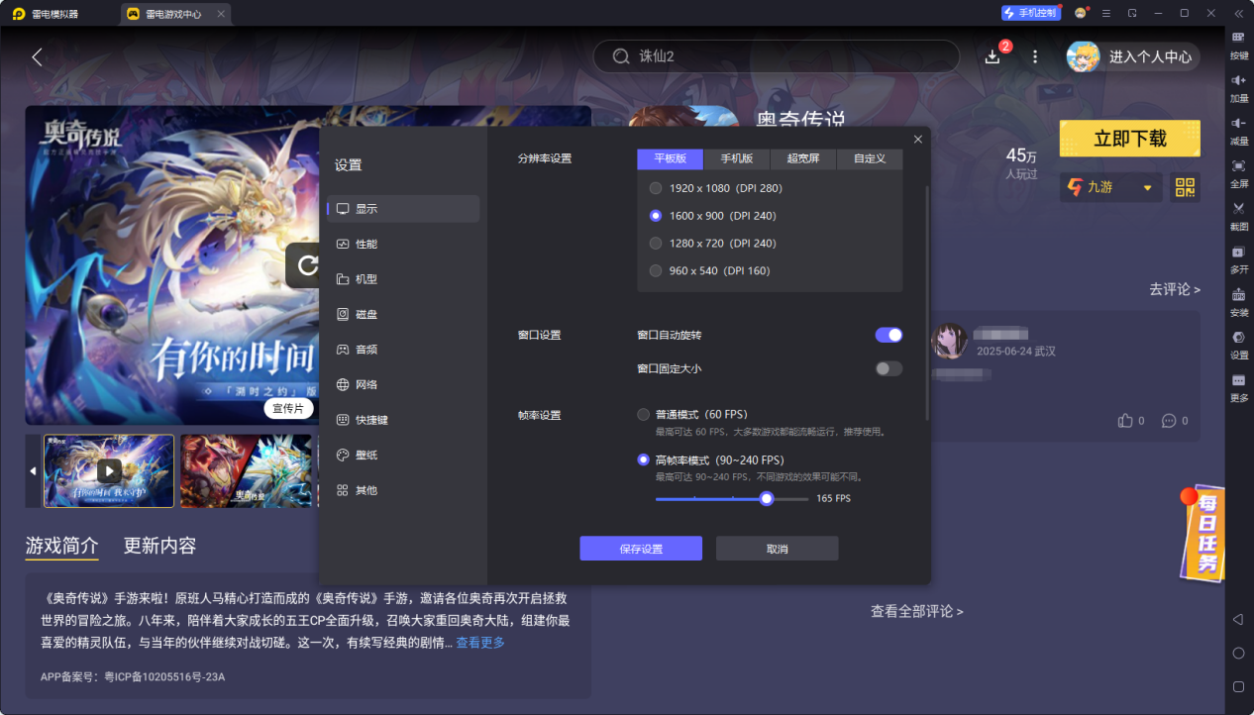The image size is (1254, 715).
Task: Open the 九游 channel dropdown
Action: pos(1110,187)
